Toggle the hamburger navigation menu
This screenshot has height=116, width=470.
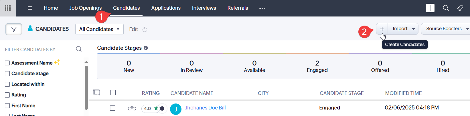[x=30, y=8]
